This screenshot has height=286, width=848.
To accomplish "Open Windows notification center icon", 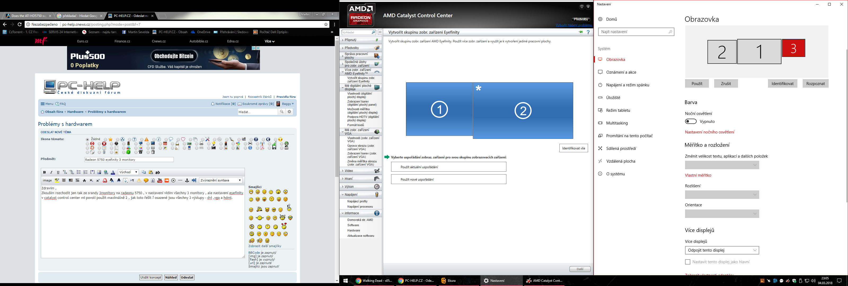I will [x=839, y=281].
